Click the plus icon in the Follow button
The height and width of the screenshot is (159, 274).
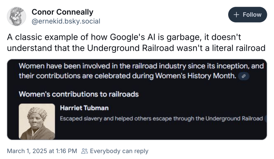[x=236, y=15]
